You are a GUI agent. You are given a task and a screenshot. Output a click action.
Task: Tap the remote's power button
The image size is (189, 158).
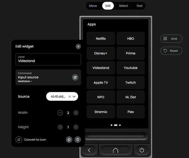(142, 150)
